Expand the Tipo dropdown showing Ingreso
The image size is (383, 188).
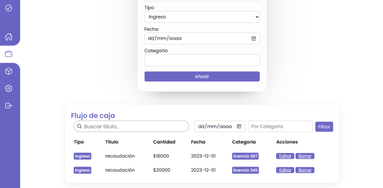pyautogui.click(x=202, y=17)
